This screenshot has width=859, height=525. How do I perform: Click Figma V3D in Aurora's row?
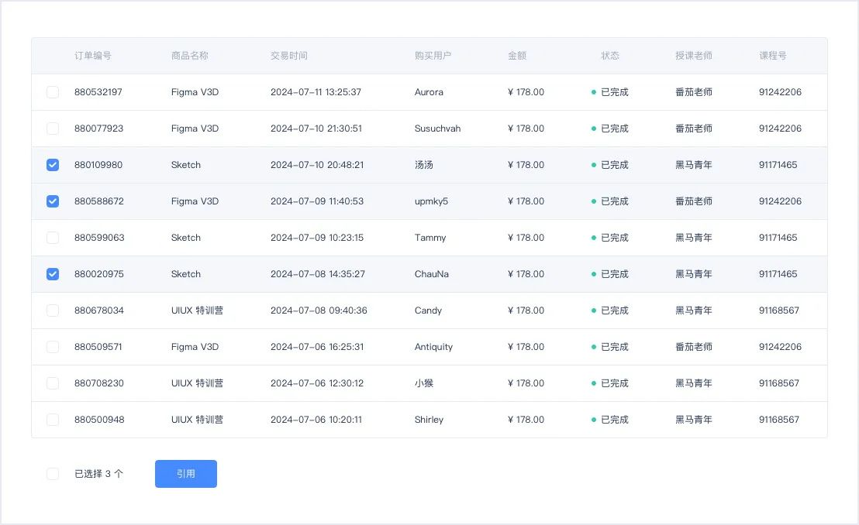pyautogui.click(x=195, y=92)
